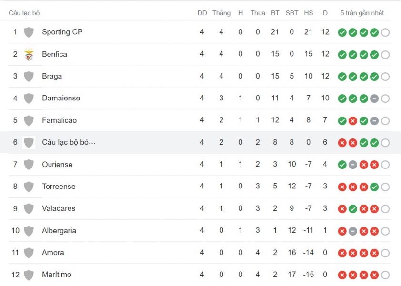
Task: Select Sporting CP empty upcoming match circle
Action: click(385, 32)
